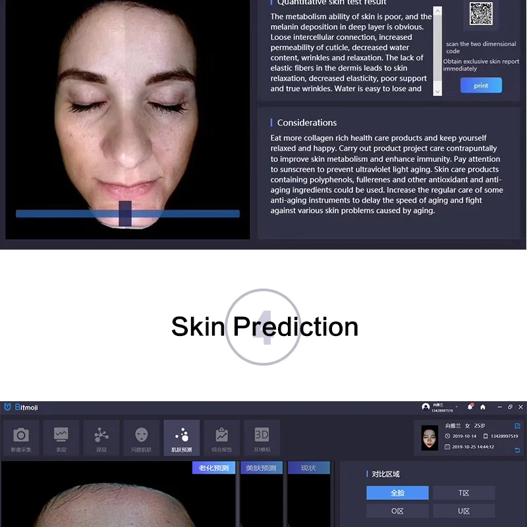The image size is (527, 527).
Task: Click the clock icon beside 2019-10-14
Action: click(x=447, y=436)
